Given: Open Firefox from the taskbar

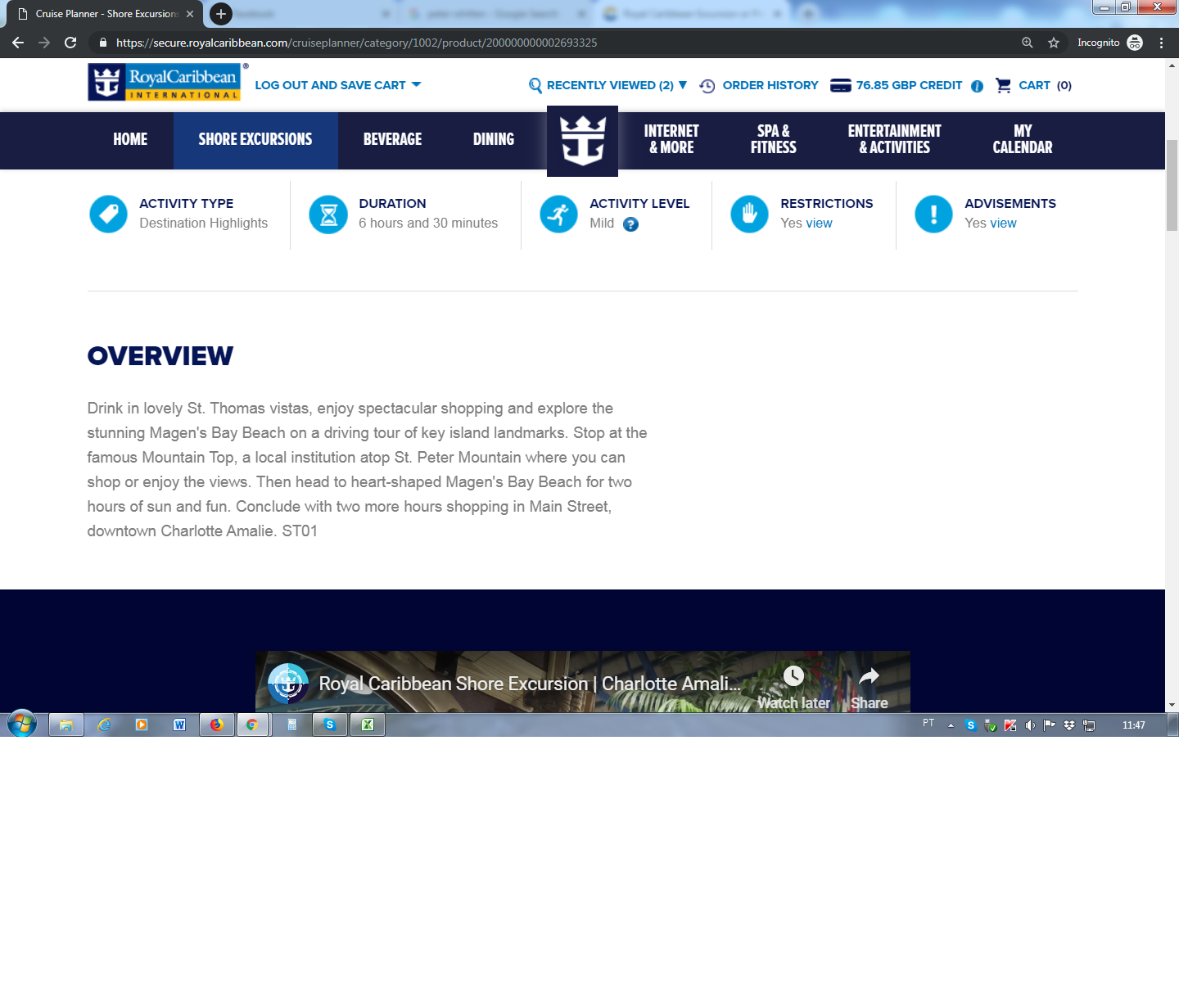Looking at the screenshot, I should (x=216, y=725).
